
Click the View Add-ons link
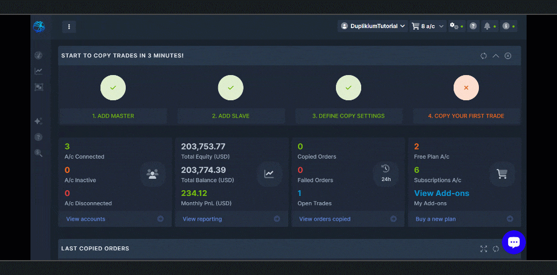coord(442,193)
